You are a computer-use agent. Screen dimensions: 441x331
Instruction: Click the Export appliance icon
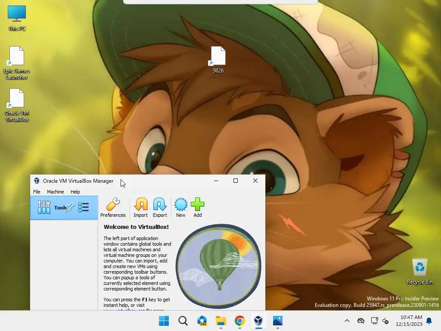(x=160, y=208)
